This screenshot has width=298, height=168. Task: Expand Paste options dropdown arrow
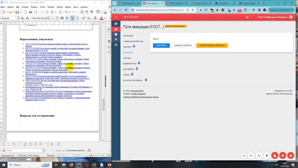pyautogui.click(x=55, y=12)
